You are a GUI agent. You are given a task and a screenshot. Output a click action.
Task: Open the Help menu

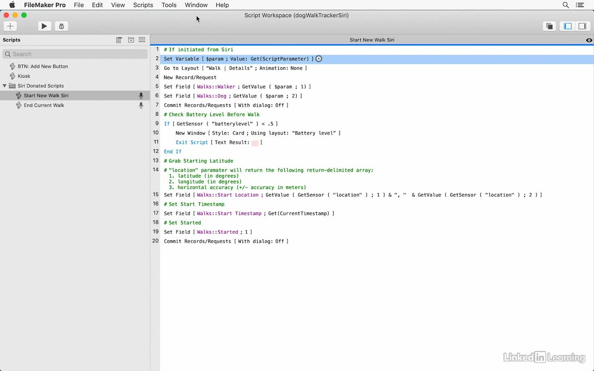click(222, 5)
